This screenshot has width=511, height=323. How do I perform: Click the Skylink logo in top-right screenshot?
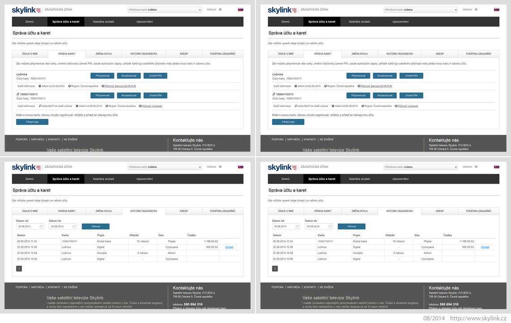point(282,10)
